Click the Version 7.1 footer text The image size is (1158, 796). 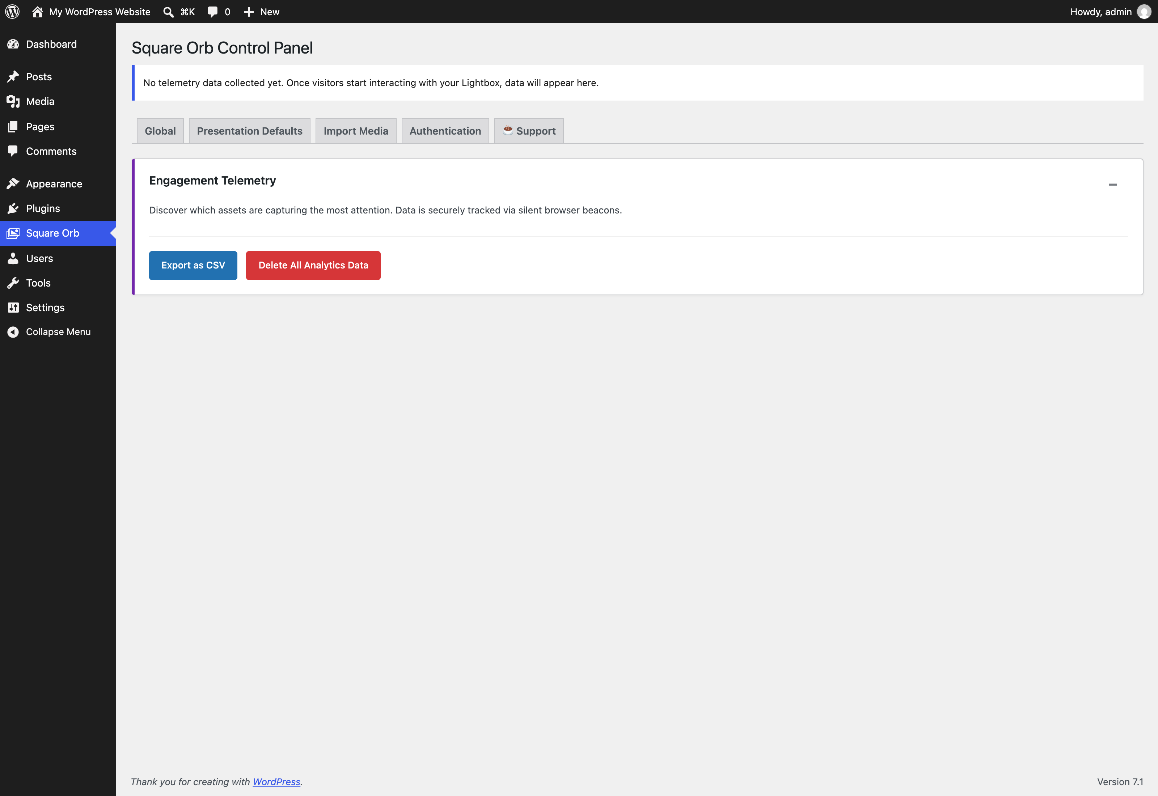[x=1120, y=782]
